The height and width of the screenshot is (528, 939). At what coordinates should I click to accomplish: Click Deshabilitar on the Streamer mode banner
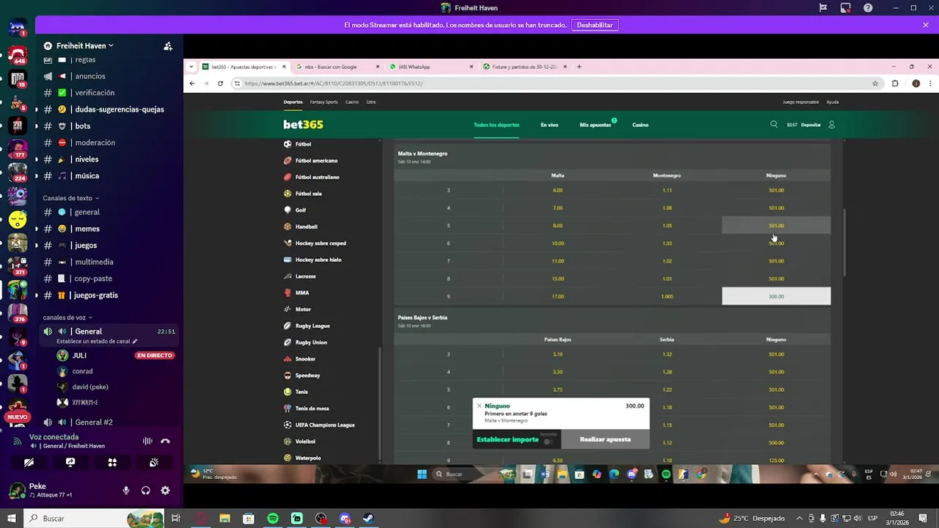(595, 25)
